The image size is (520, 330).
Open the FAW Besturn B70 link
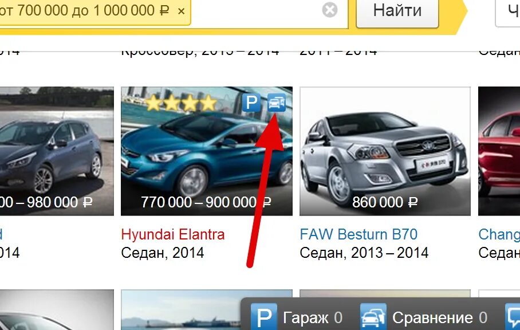coord(359,234)
